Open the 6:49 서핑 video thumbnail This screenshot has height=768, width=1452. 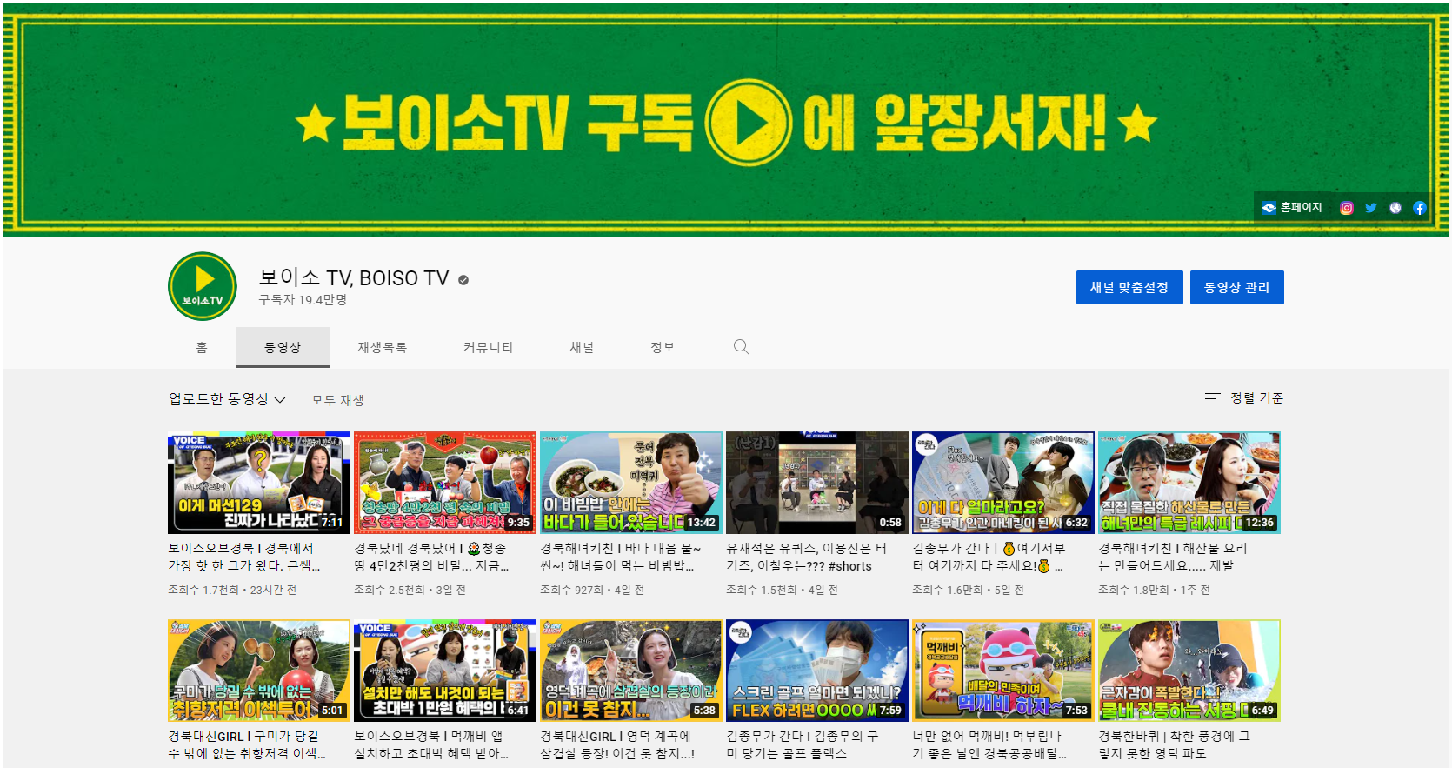[x=1189, y=671]
